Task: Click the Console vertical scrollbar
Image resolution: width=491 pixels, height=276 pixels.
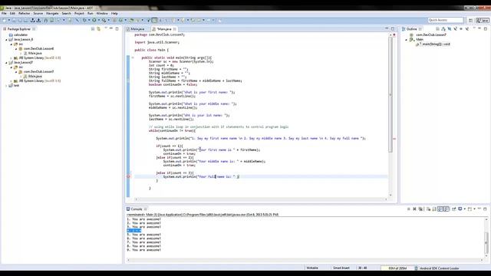Action: [x=486, y=242]
